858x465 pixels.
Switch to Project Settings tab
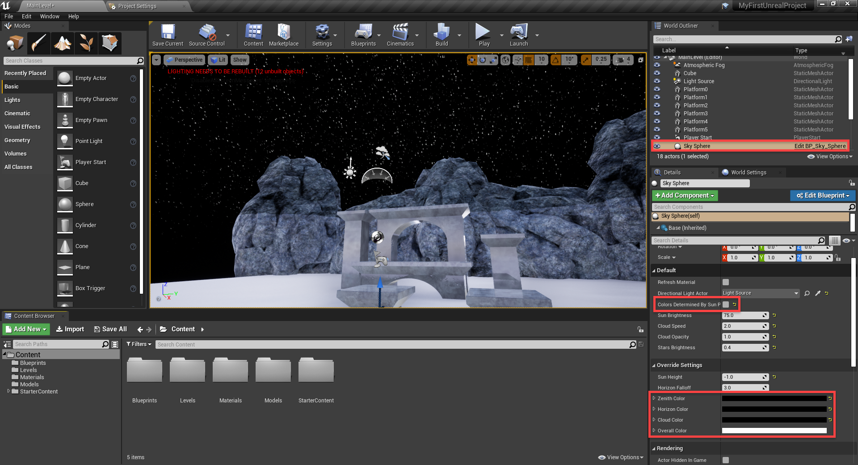[137, 6]
